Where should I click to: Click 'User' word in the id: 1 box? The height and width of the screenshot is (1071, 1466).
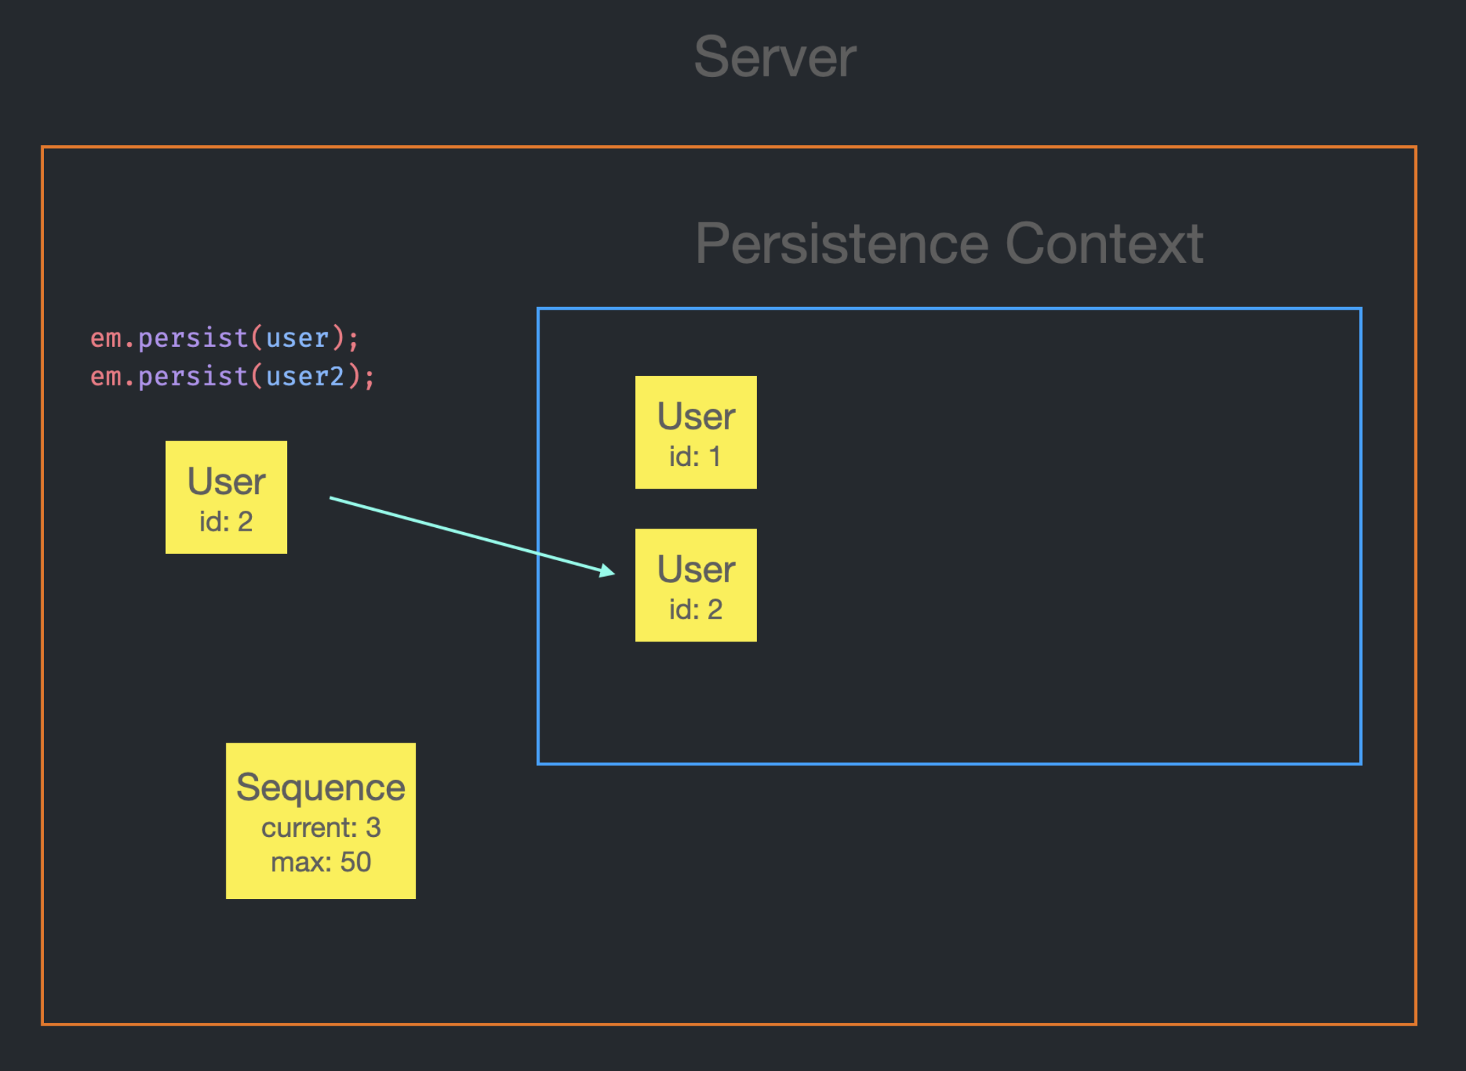[x=696, y=416]
